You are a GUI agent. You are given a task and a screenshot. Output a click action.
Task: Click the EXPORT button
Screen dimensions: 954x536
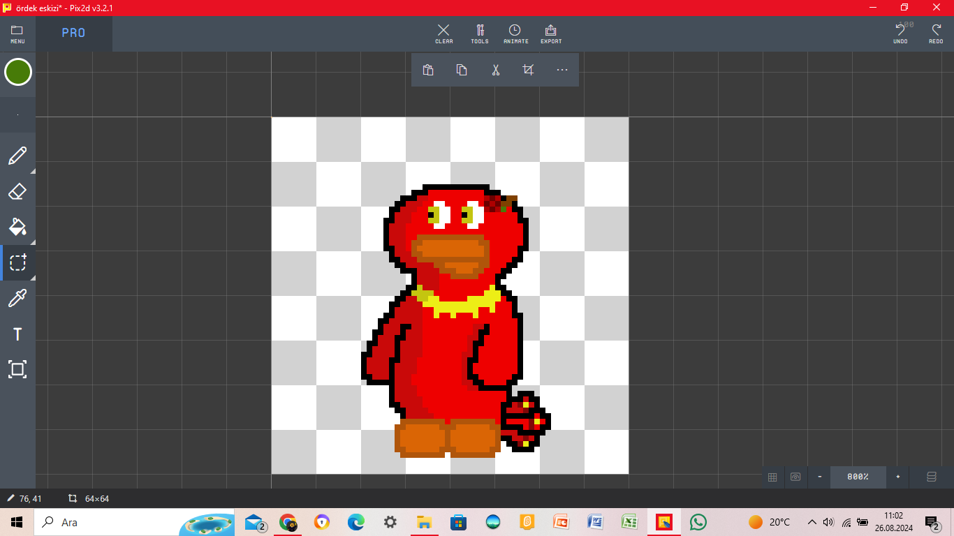tap(551, 33)
